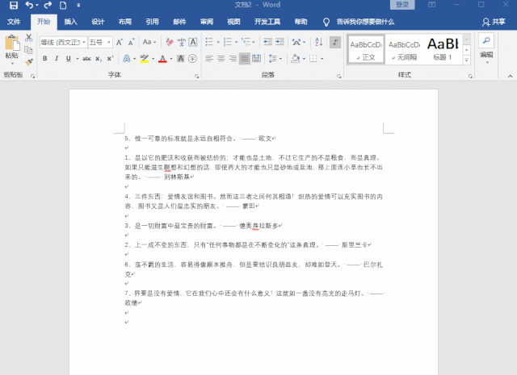Image resolution: width=517 pixels, height=375 pixels.
Task: Toggle strikethrough abc formatting
Action: click(x=86, y=59)
